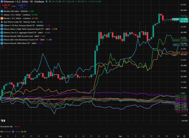This screenshot has height=138, width=189.
Task: Click the iShares 7-10 Year Treasury icon
Action: [2, 26]
